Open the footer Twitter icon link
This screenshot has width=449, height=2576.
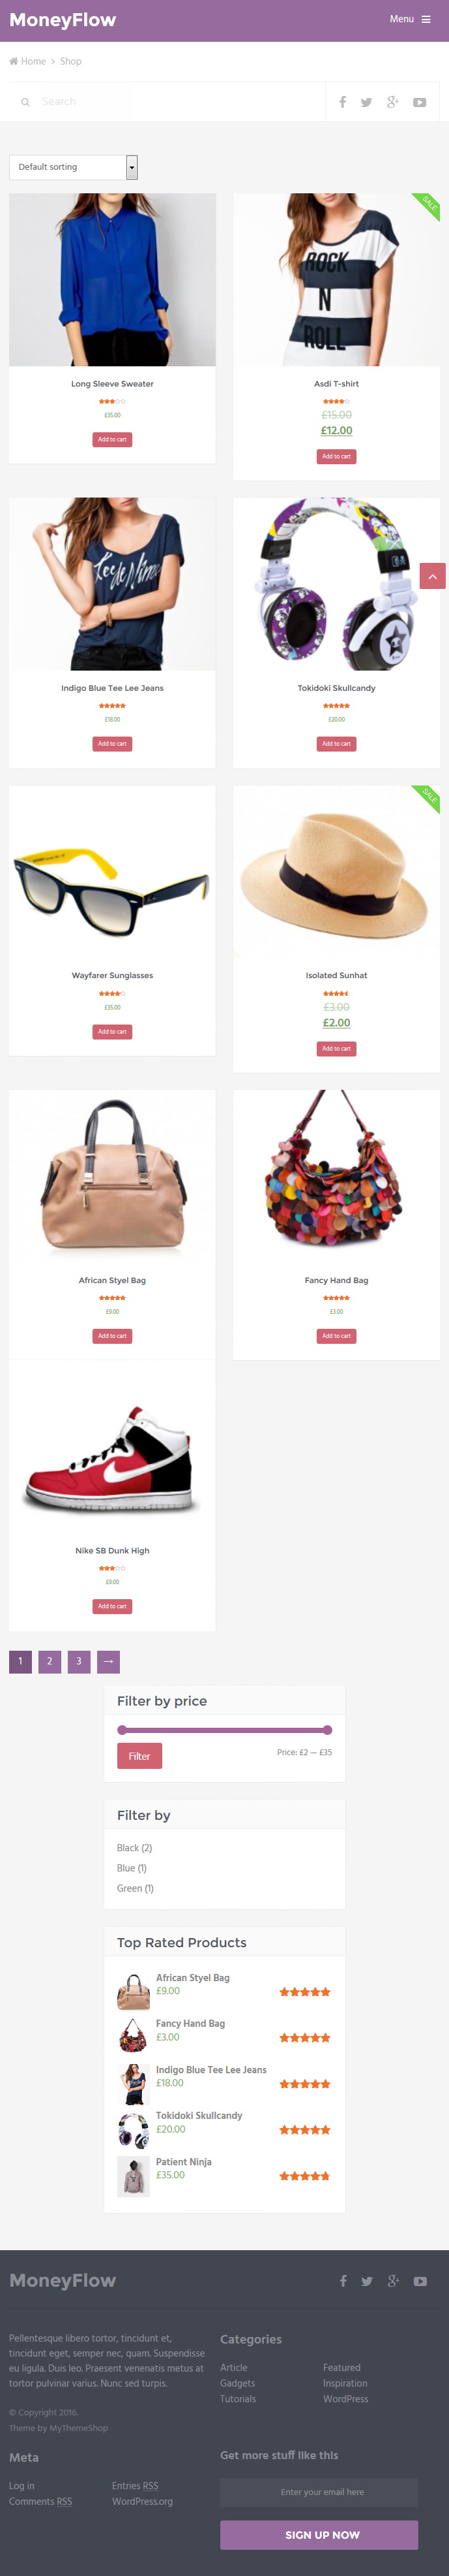[x=366, y=2281]
